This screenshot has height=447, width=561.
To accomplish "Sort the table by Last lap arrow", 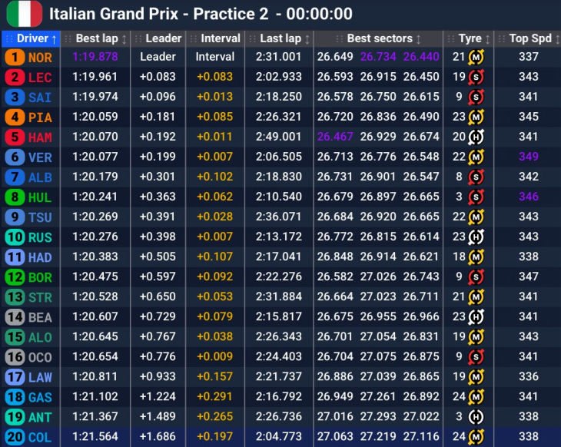I will (307, 38).
